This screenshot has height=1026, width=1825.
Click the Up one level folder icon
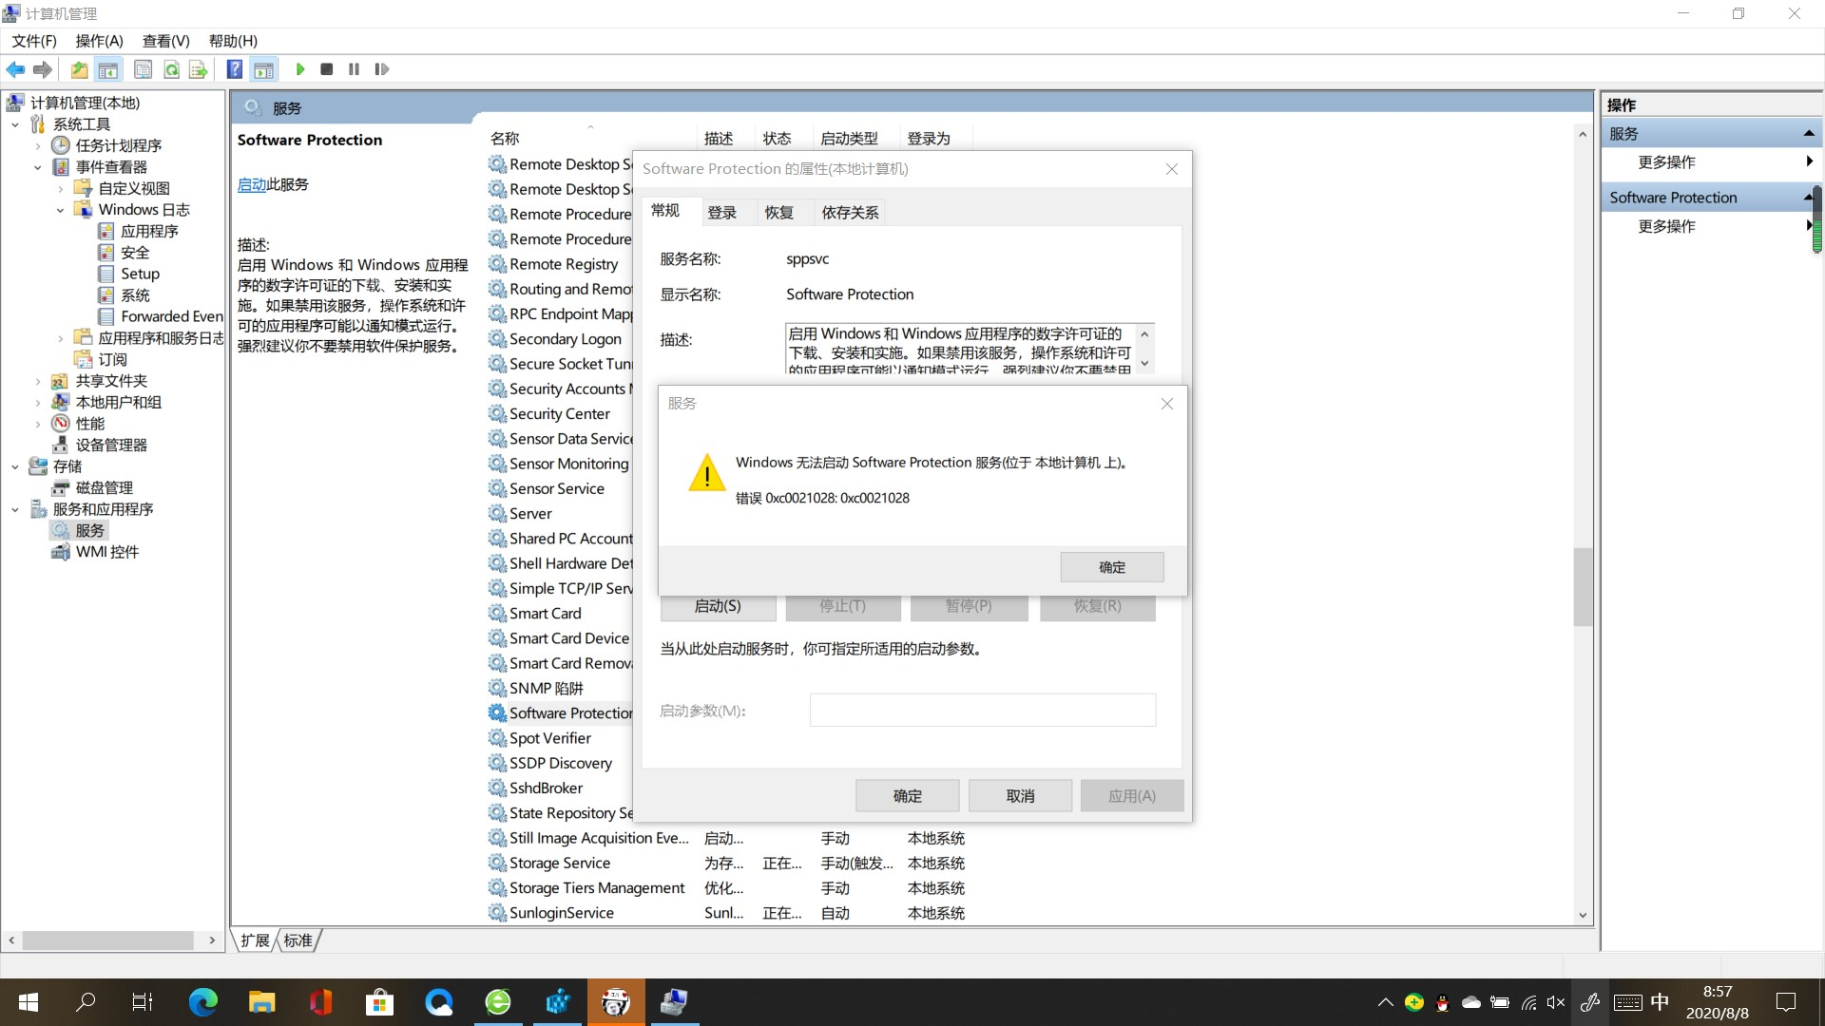[79, 69]
